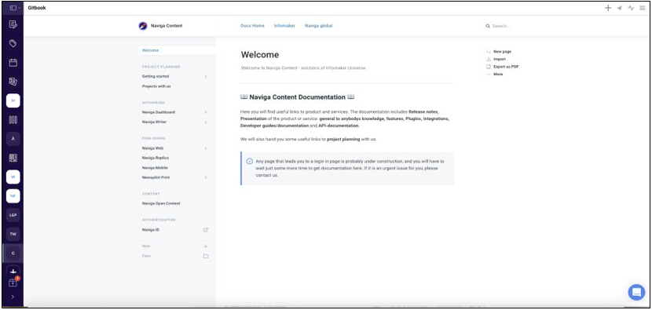Open the 'LEP' app tile

pyautogui.click(x=13, y=215)
